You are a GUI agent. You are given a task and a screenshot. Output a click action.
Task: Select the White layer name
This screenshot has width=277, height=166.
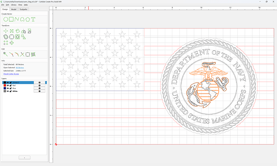(x=15, y=91)
